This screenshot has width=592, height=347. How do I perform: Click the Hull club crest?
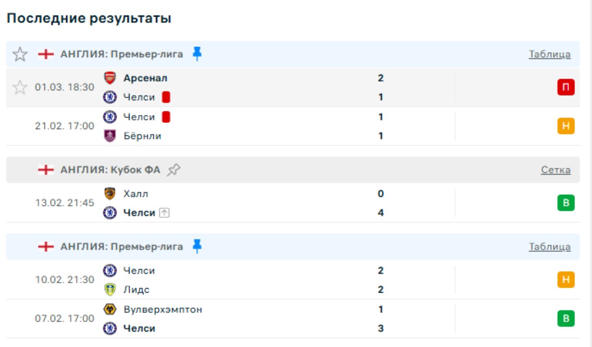(110, 194)
